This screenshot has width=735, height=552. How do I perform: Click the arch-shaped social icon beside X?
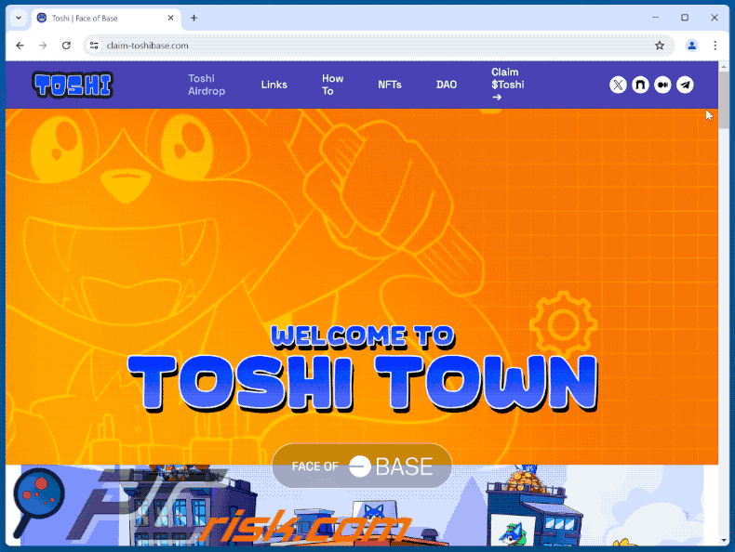(x=640, y=85)
